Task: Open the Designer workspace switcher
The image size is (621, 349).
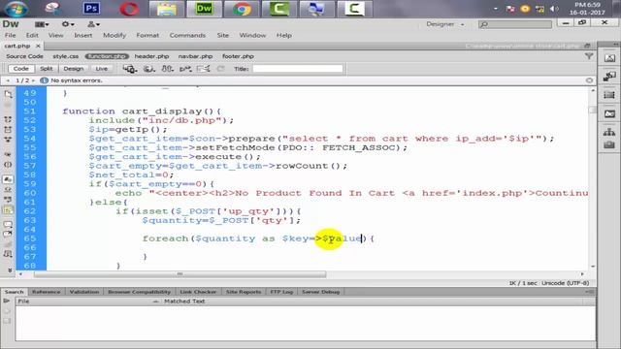Action: [444, 24]
